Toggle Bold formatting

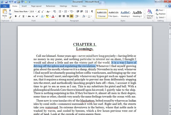pyautogui.click(x=16, y=16)
